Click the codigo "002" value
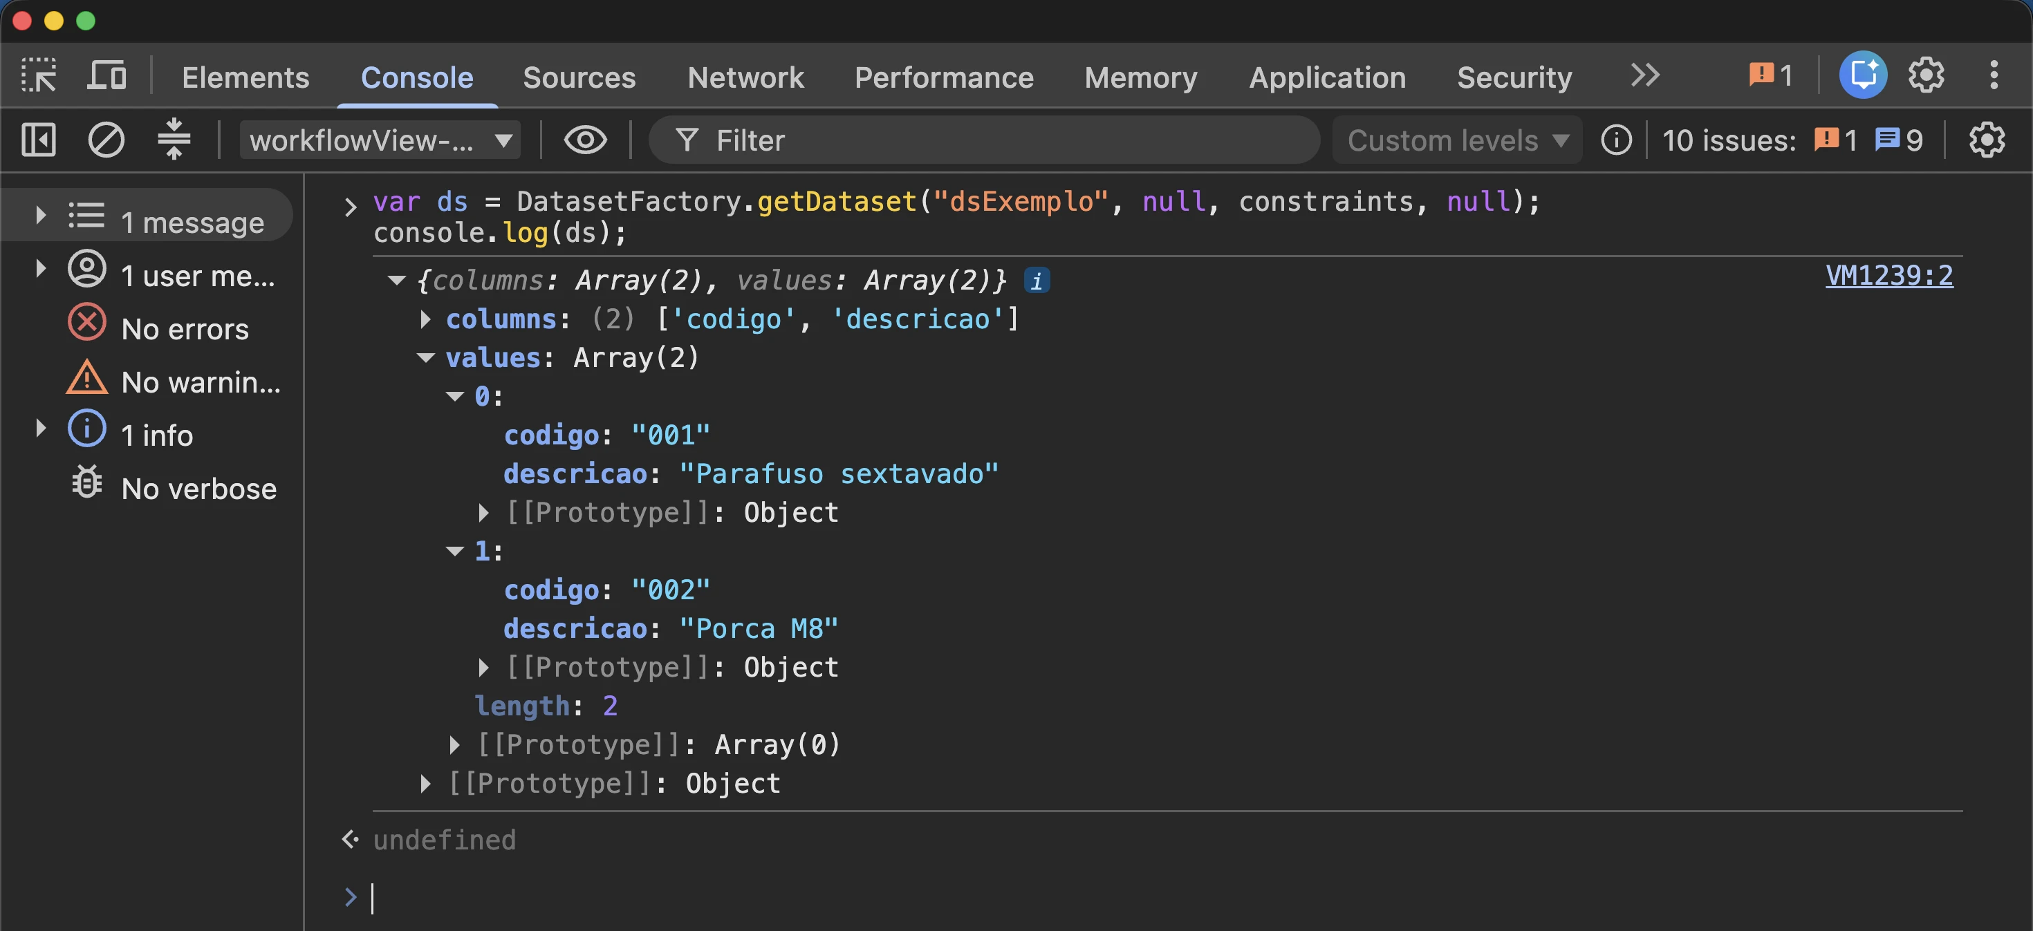 tap(670, 590)
